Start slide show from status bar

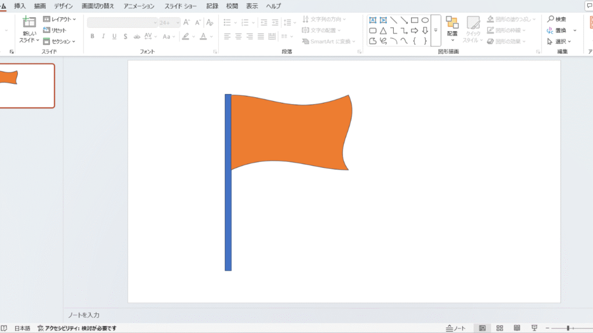[x=535, y=328]
